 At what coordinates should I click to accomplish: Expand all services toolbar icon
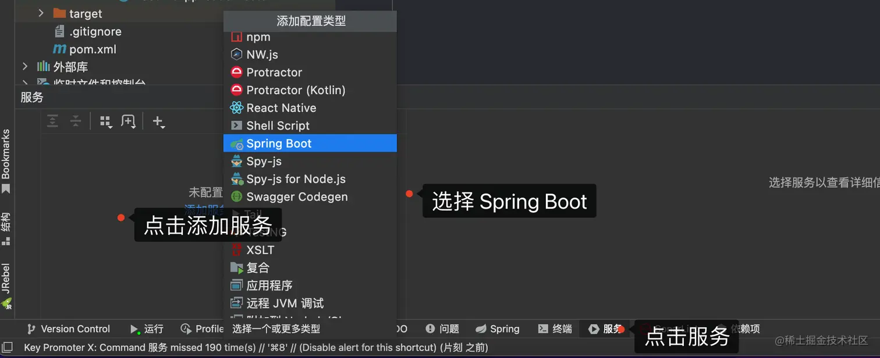coord(52,121)
